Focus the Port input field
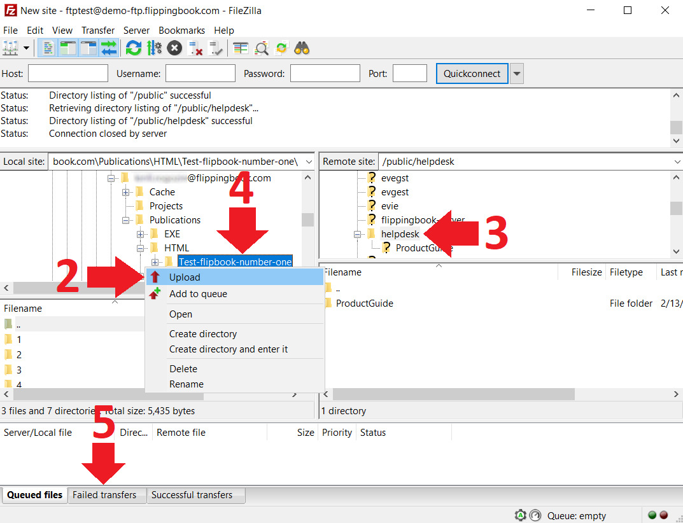 (409, 74)
